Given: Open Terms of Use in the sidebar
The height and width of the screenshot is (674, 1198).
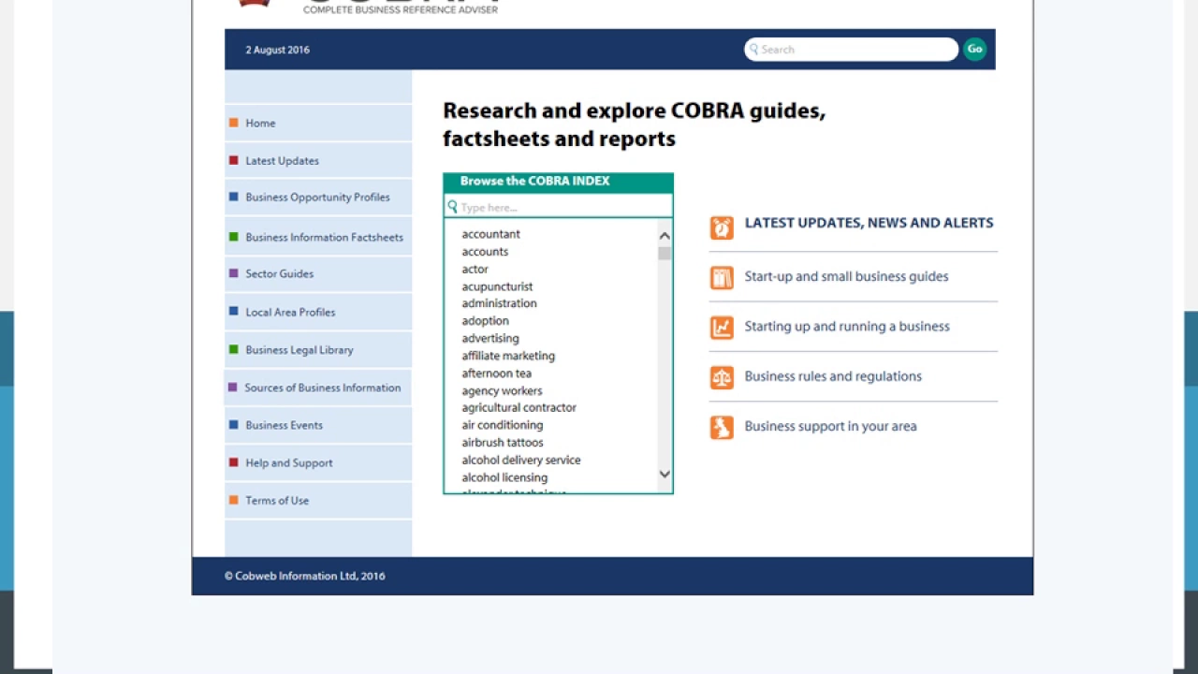Looking at the screenshot, I should (x=318, y=500).
